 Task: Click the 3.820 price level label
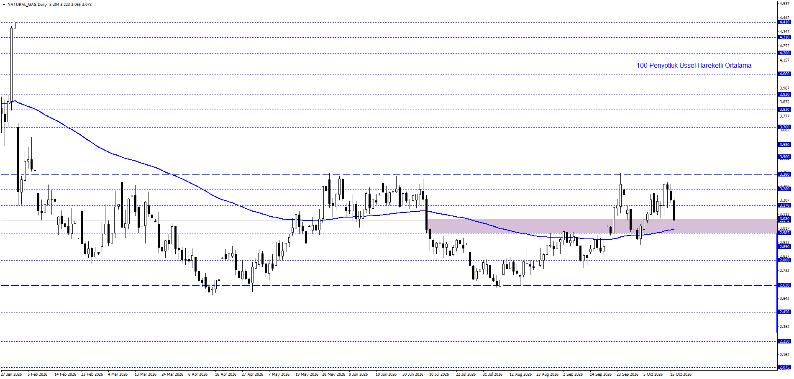click(x=784, y=110)
